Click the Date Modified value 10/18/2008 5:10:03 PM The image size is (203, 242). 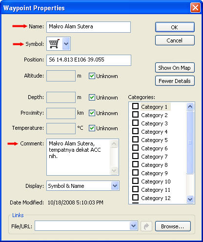coord(76,202)
